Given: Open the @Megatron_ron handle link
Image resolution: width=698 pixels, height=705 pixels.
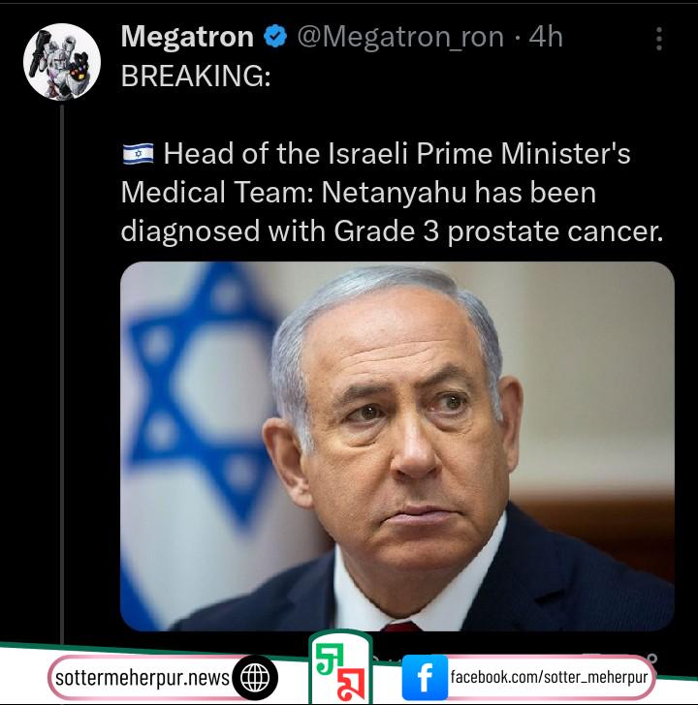Looking at the screenshot, I should pyautogui.click(x=400, y=37).
